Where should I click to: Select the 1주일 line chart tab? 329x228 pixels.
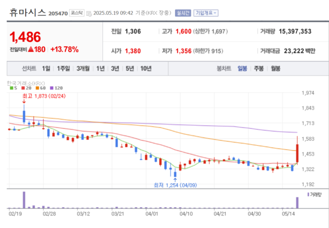(x=64, y=69)
